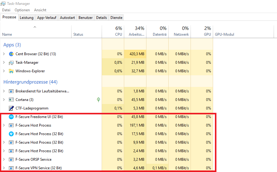
Task: Expand the Cent Browser process group
Action: (x=4, y=54)
